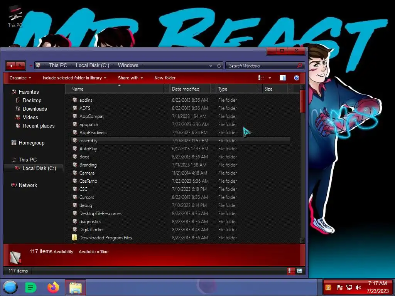
Task: Toggle the preview pane icon
Action: (x=283, y=78)
